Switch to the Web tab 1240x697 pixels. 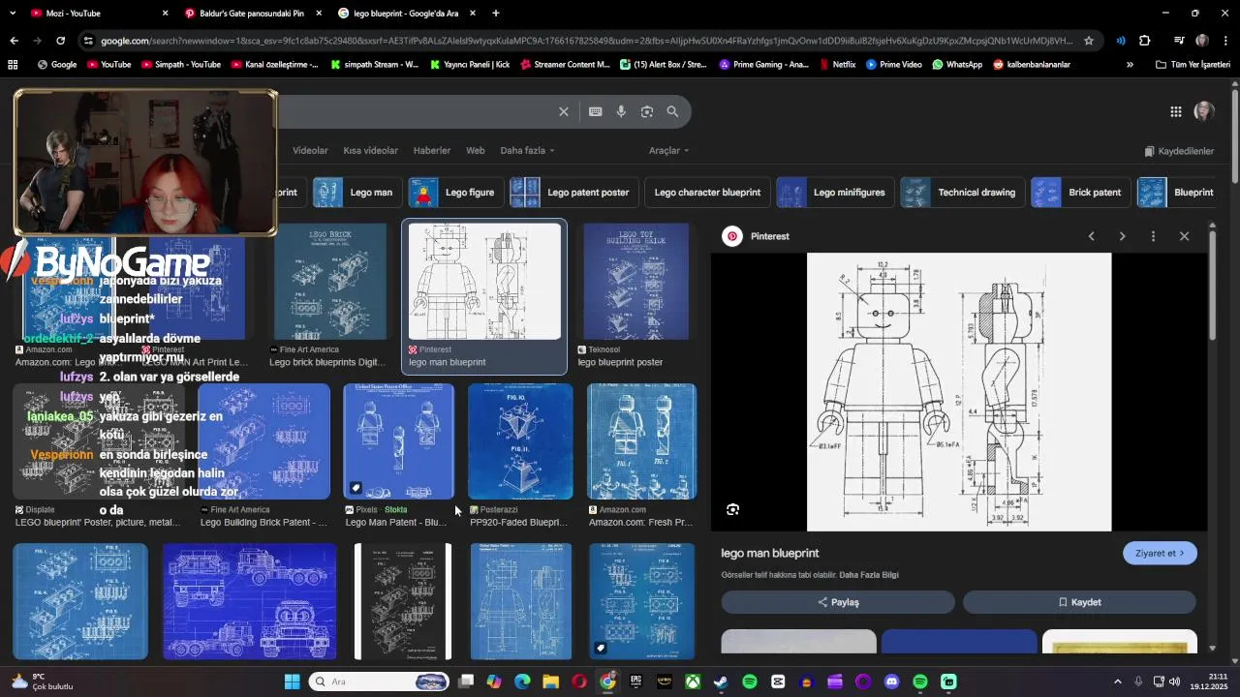click(x=476, y=151)
